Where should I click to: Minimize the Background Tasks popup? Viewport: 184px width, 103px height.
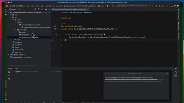click(167, 74)
